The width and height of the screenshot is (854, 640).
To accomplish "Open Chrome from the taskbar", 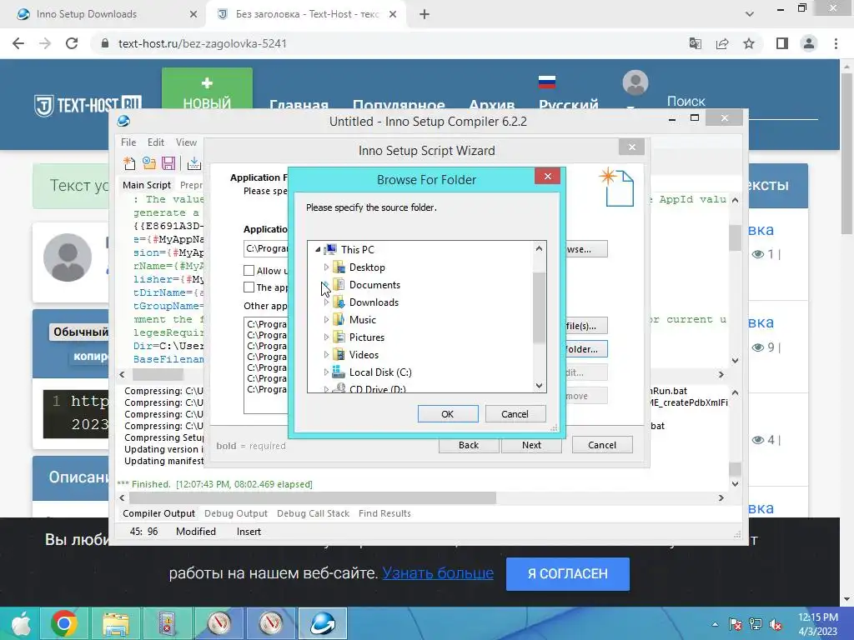I will (x=63, y=623).
